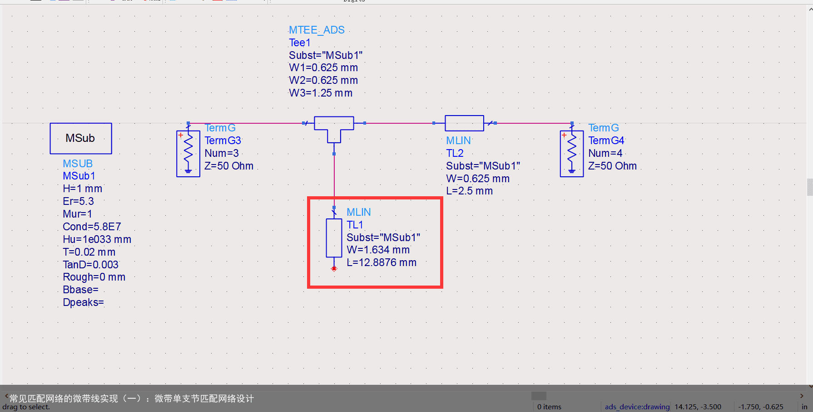
Task: Edit loss tangent TanD=0.003
Action: tap(90, 265)
